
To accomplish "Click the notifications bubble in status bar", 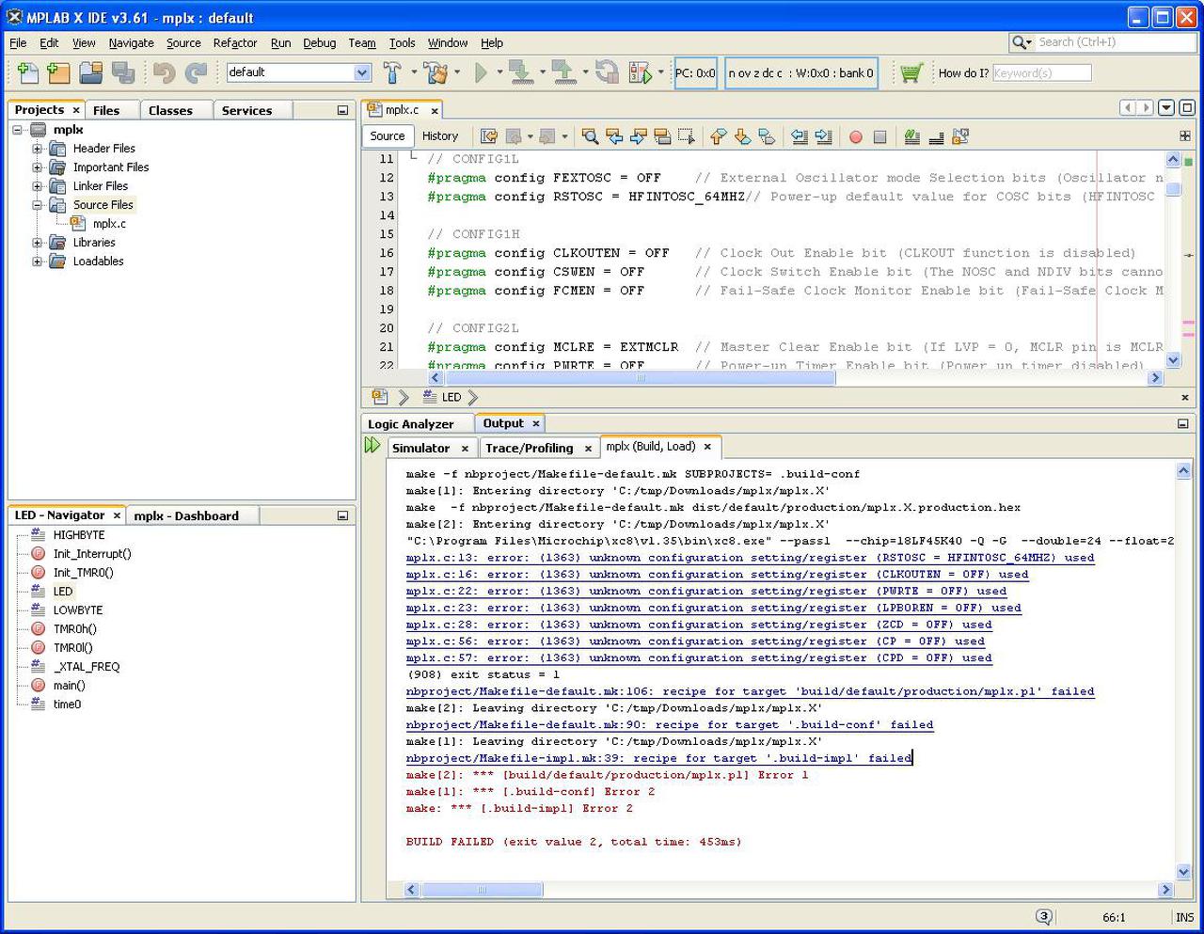I will pyautogui.click(x=1044, y=916).
